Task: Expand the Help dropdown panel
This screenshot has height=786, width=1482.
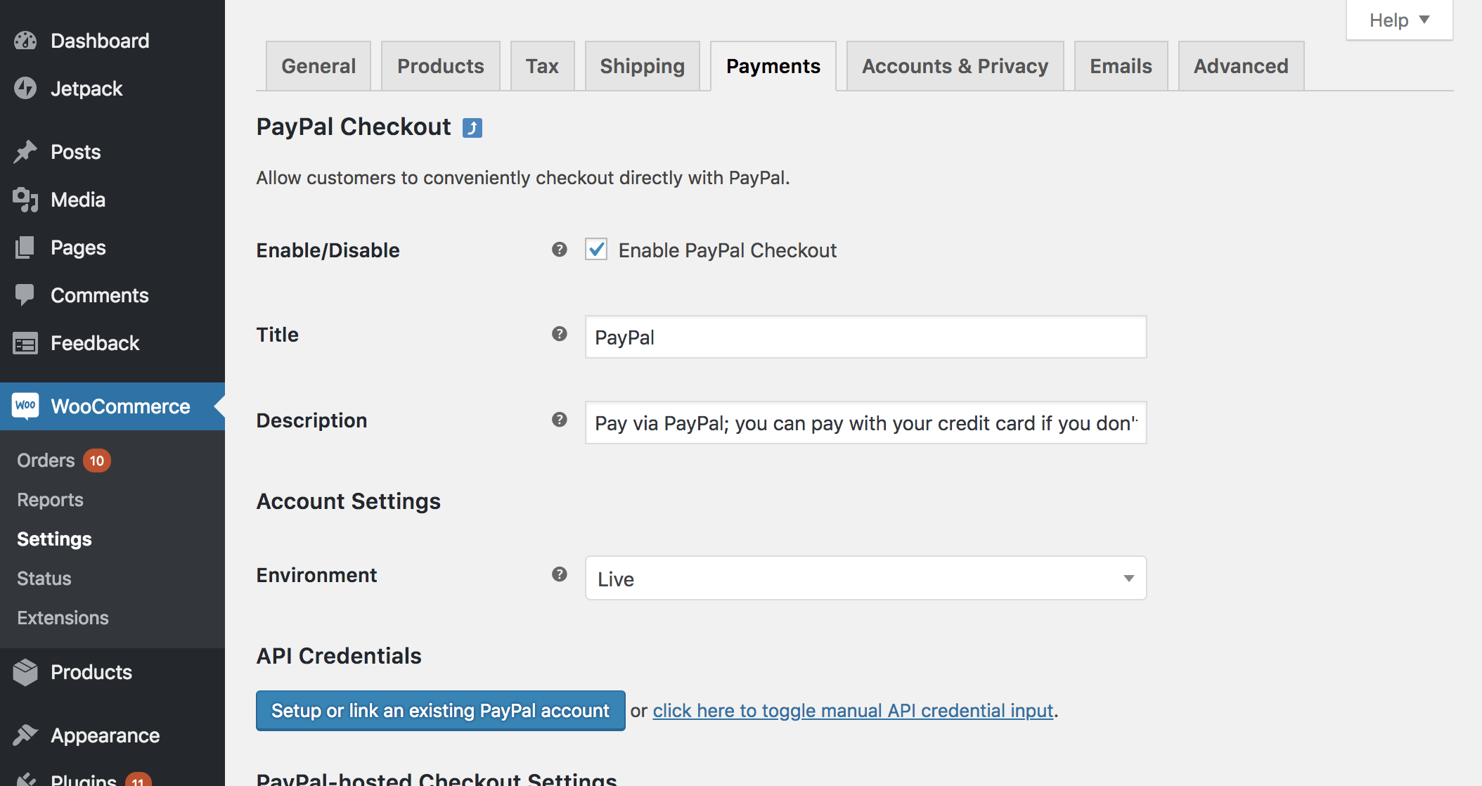Action: coord(1398,20)
